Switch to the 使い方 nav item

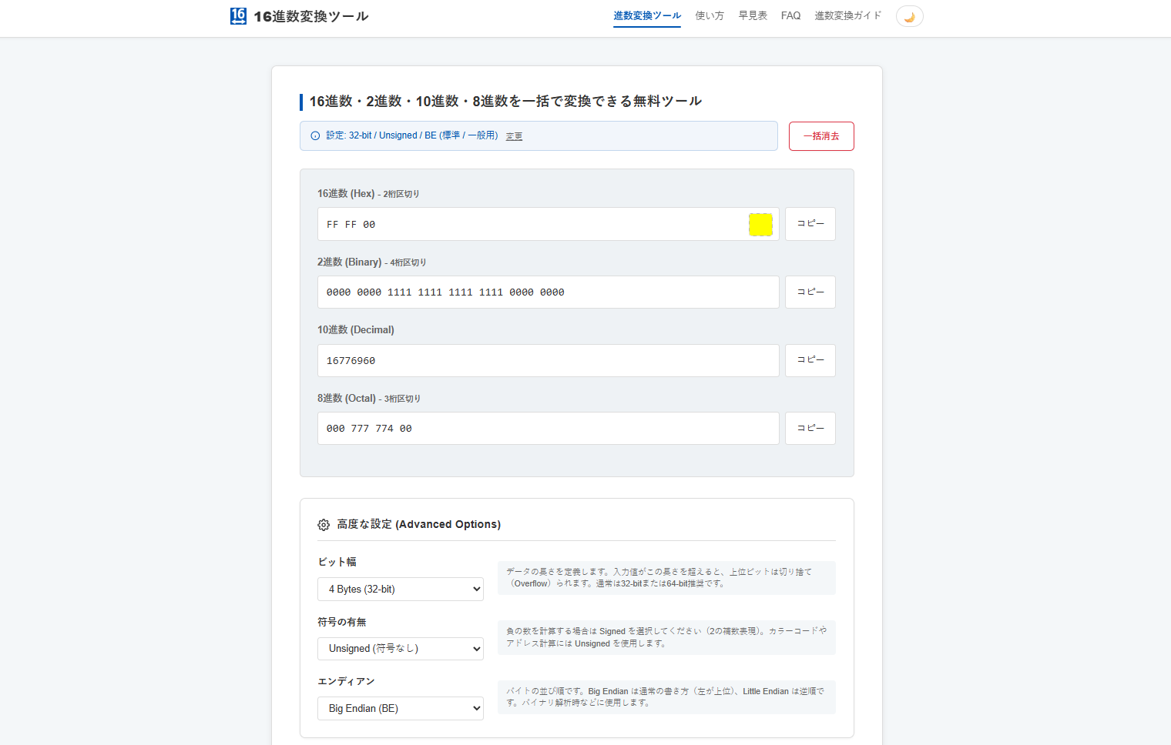[x=709, y=15]
